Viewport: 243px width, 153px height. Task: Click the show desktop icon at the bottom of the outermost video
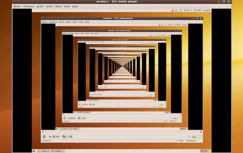pos(34,151)
